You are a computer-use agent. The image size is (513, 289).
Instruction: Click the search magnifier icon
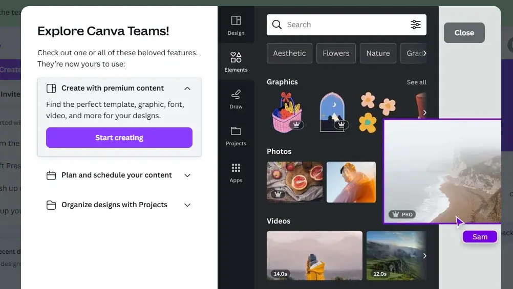[x=277, y=25]
